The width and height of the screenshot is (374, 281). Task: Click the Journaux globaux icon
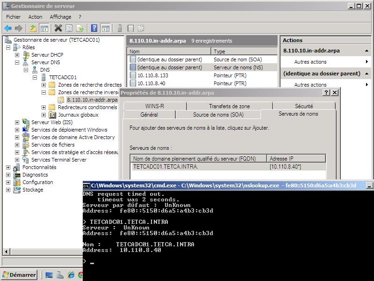52,115
